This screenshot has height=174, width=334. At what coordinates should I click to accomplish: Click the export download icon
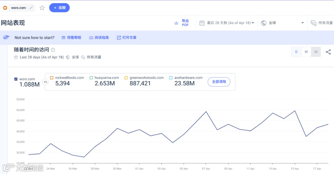point(176,23)
